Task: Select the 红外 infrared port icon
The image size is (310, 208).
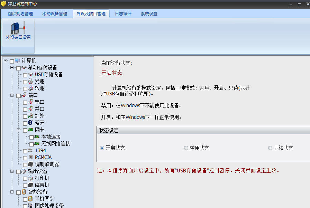Action: tap(31, 116)
